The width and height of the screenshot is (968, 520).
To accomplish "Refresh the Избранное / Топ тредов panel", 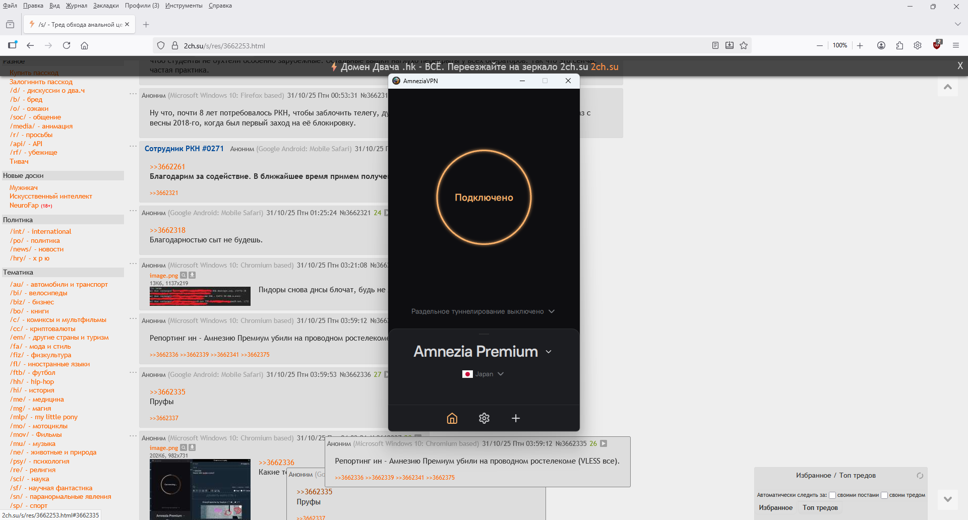I will click(920, 476).
